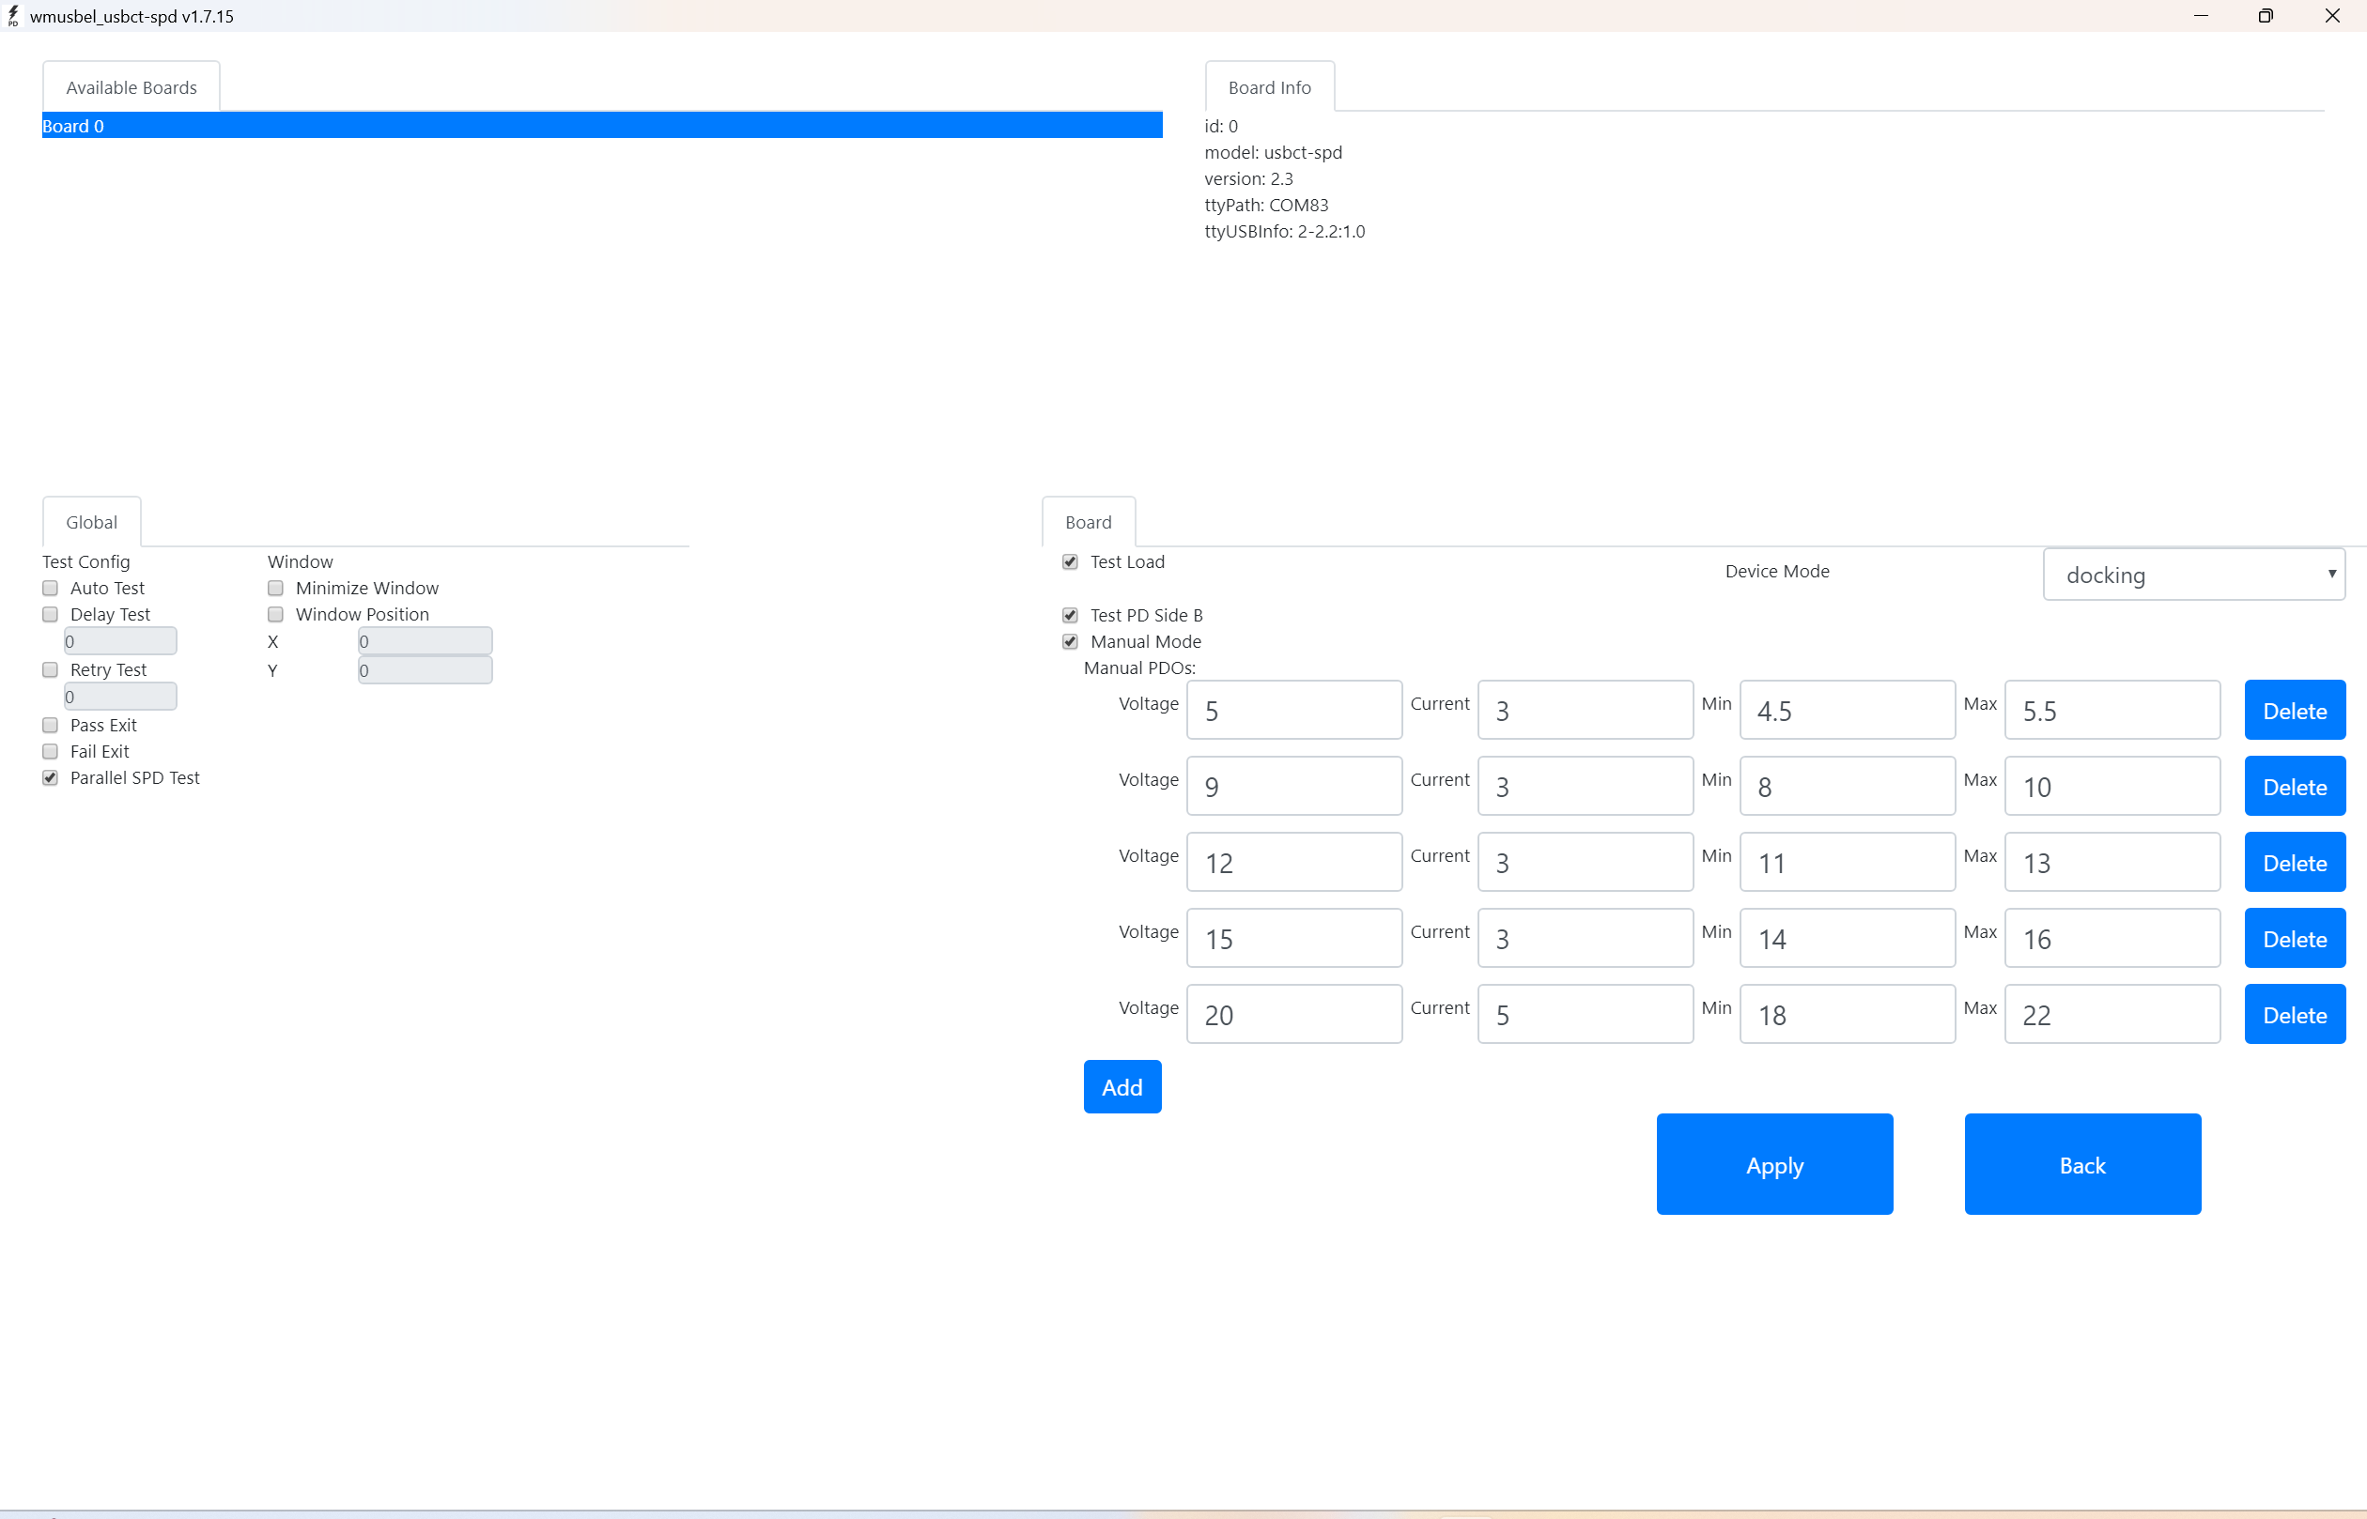Screen dimensions: 2367x1519
Task: Select Board 0 in the list
Action: click(x=602, y=125)
